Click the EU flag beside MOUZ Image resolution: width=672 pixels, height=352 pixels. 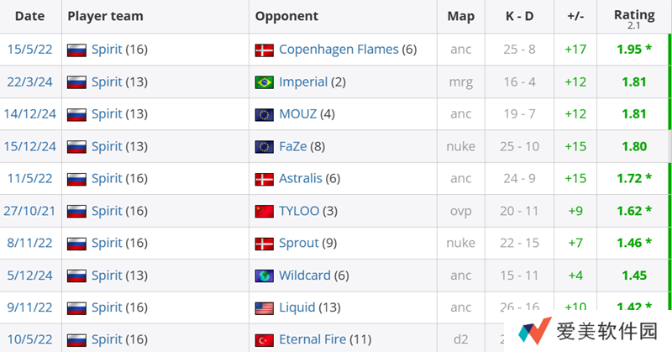pos(265,114)
